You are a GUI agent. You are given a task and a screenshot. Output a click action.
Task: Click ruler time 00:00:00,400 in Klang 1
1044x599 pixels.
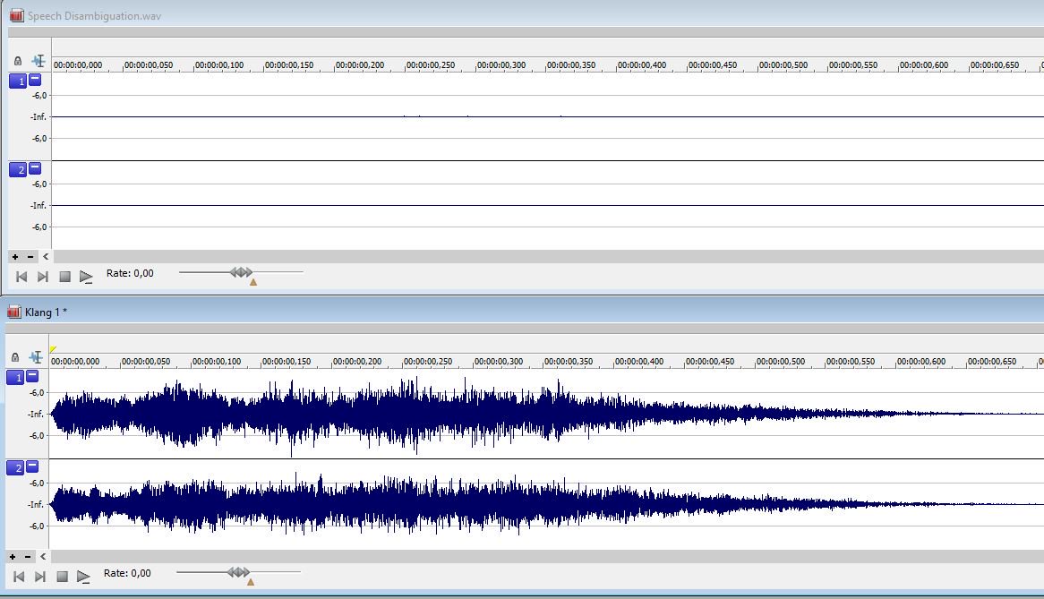[x=639, y=362]
